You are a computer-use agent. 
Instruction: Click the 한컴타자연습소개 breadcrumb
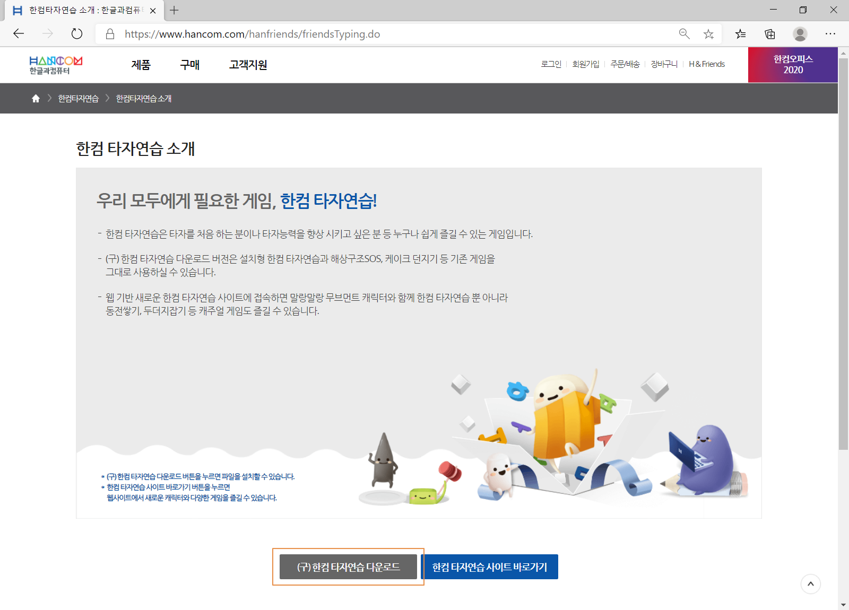[144, 99]
